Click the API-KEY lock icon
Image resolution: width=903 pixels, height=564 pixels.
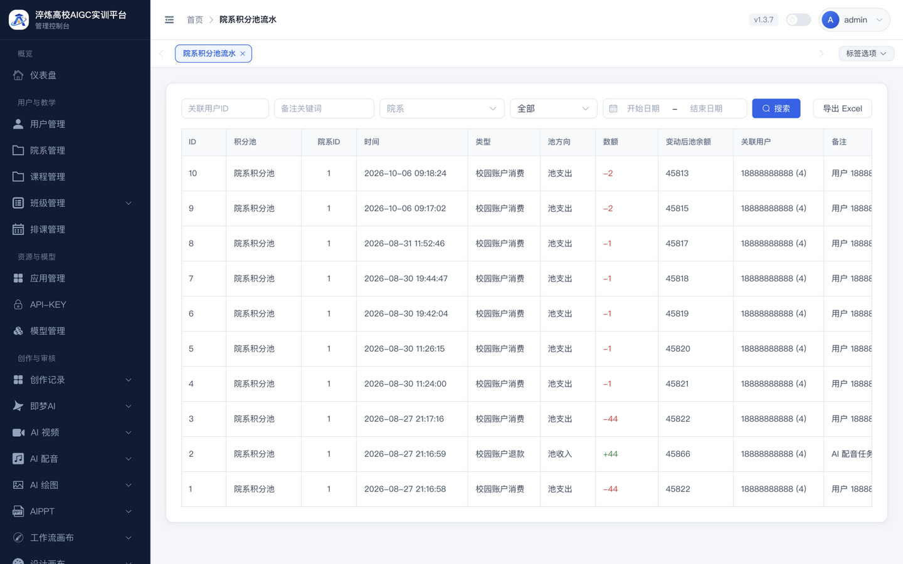pyautogui.click(x=18, y=305)
